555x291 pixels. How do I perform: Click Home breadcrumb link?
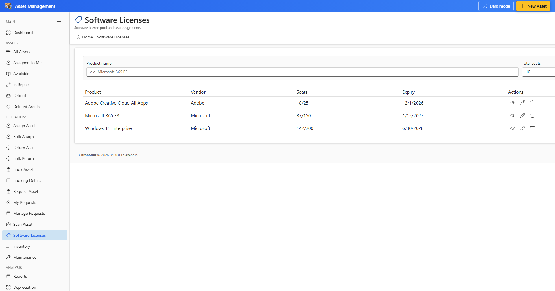[85, 37]
